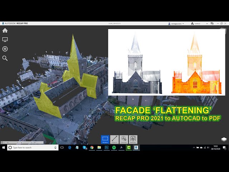Click the Search magnifier icon in sidebar
This screenshot has height=172, width=229.
(5, 58)
